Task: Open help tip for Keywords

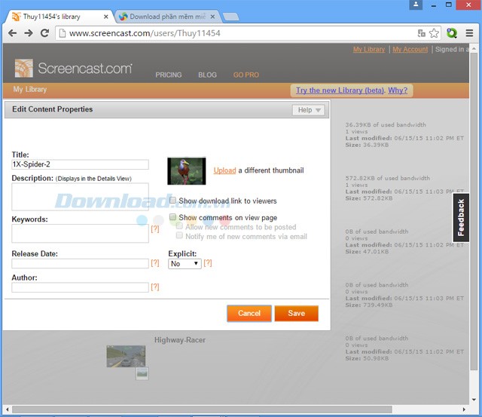Action: tap(155, 228)
